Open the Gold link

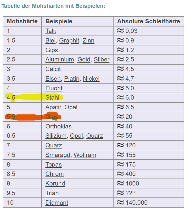point(84,60)
